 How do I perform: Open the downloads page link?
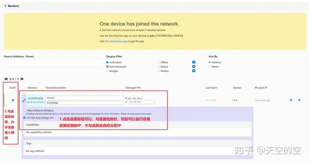116,41
